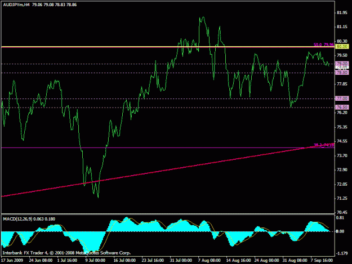
Task: Click the 72.05 price axis label
Action: pos(342,184)
